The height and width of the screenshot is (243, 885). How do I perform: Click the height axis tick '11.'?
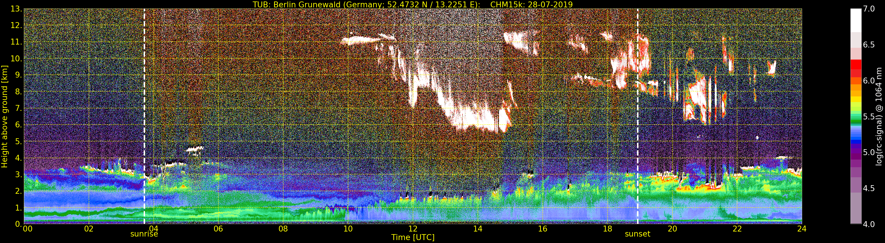(17, 42)
